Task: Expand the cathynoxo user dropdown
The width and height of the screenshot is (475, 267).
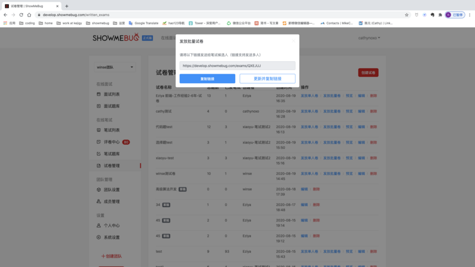Action: click(369, 38)
